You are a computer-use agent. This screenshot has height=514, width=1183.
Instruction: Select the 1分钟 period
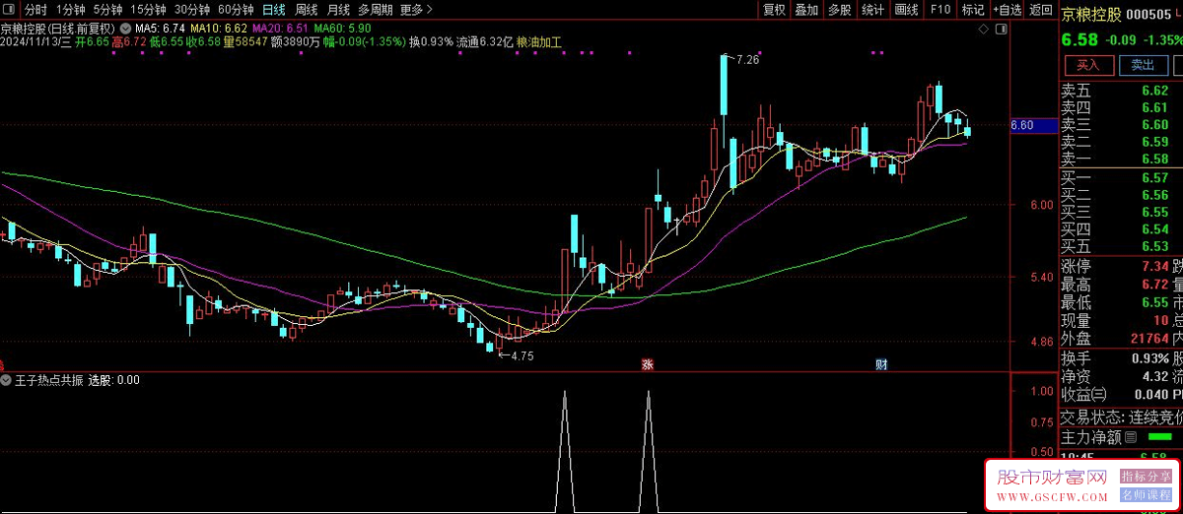pos(70,10)
